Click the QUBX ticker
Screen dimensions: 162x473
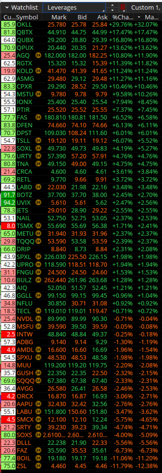point(25,40)
